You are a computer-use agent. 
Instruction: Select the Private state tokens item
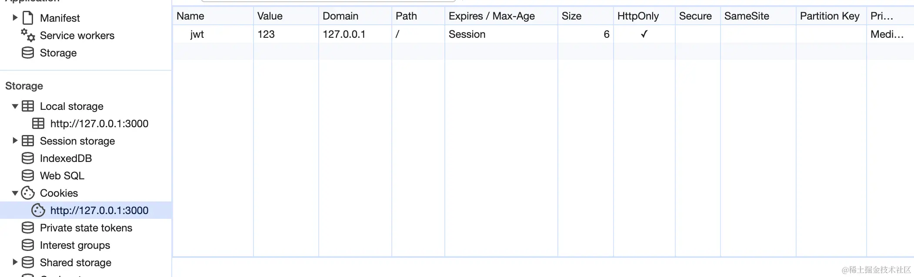click(86, 228)
